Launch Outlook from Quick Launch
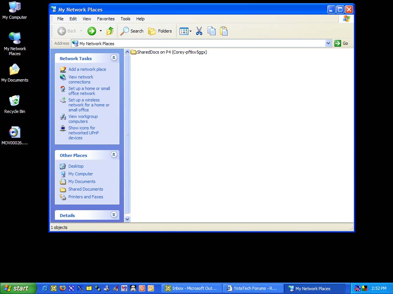The width and height of the screenshot is (393, 294). pyautogui.click(x=54, y=288)
